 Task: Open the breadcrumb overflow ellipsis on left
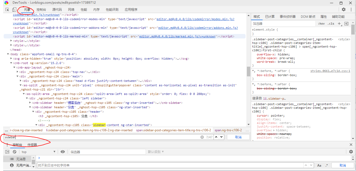pos(6,130)
